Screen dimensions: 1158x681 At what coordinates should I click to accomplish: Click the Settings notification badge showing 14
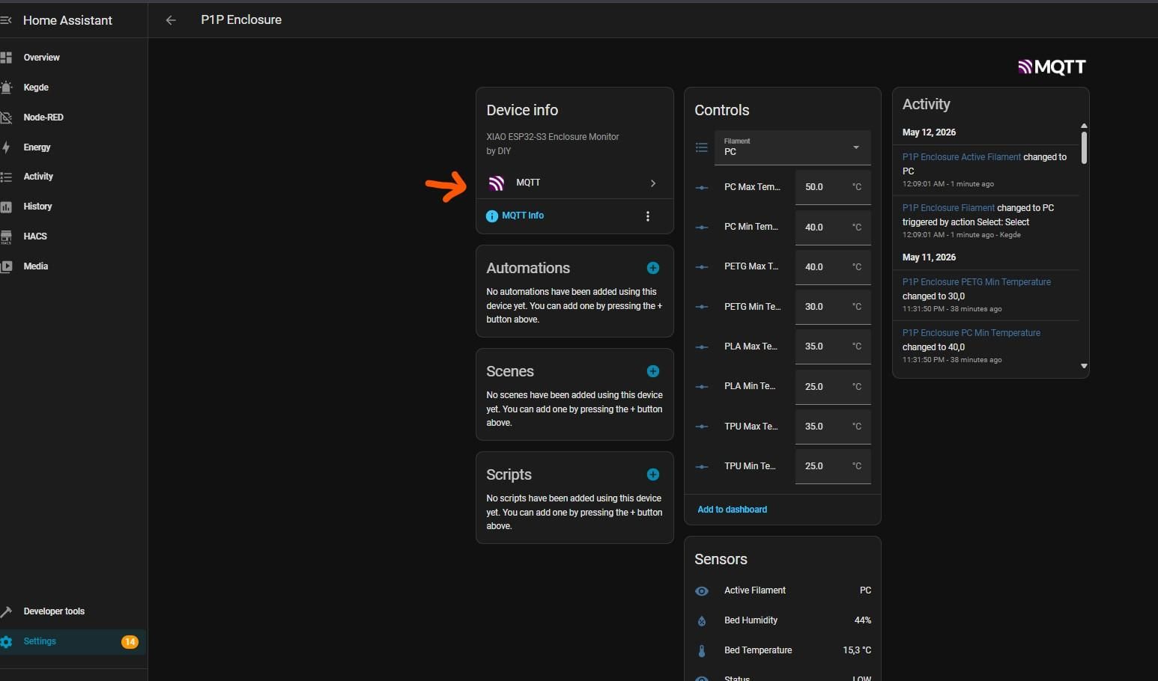pyautogui.click(x=130, y=641)
